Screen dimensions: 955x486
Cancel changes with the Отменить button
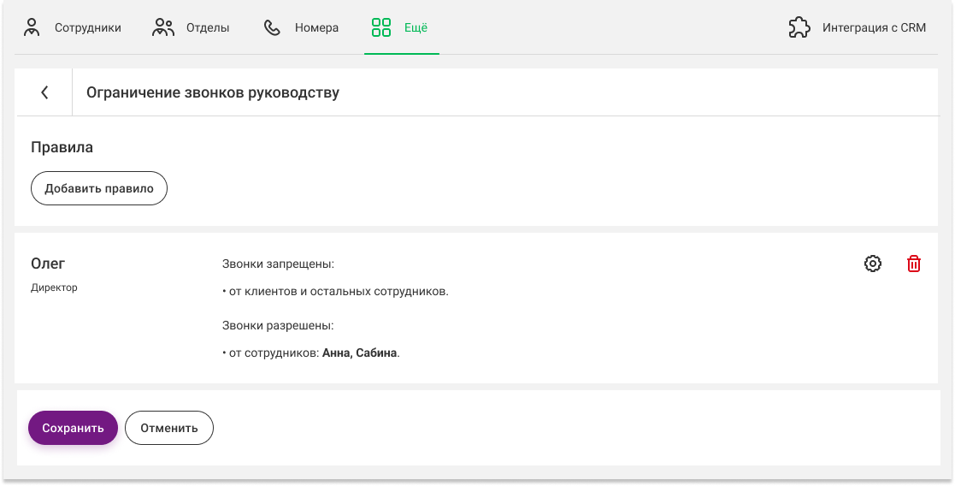pos(169,428)
